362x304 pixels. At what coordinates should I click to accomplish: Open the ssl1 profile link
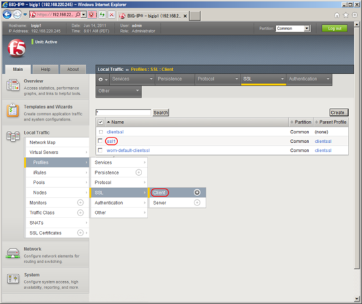[111, 141]
